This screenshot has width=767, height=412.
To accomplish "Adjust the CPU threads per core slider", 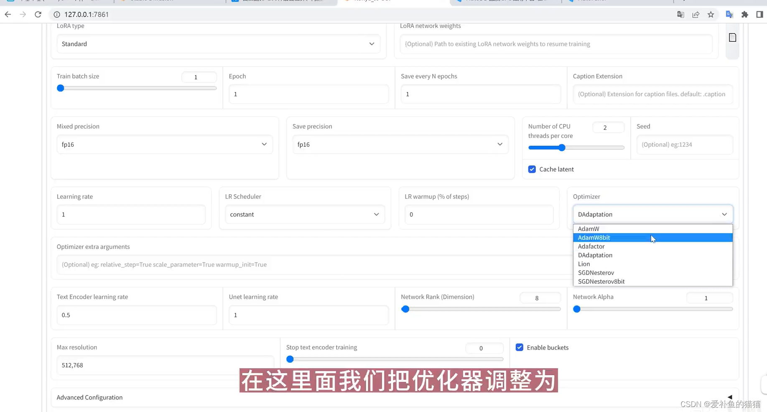I will point(576,148).
